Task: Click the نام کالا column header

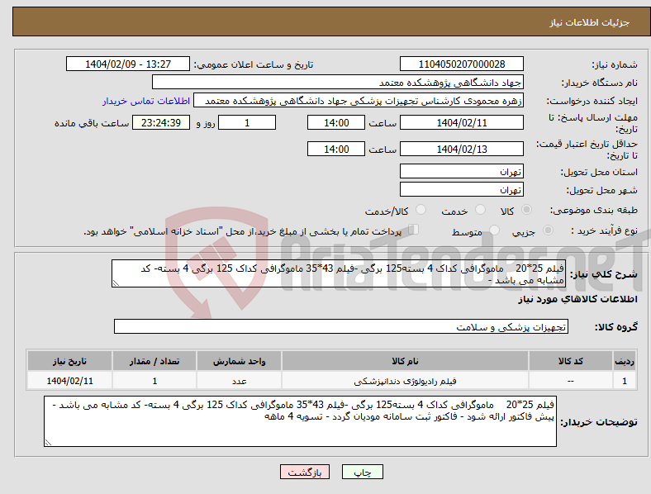Action: pos(405,361)
